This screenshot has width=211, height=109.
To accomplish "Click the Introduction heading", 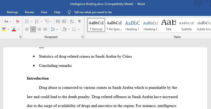I will (x=38, y=78).
